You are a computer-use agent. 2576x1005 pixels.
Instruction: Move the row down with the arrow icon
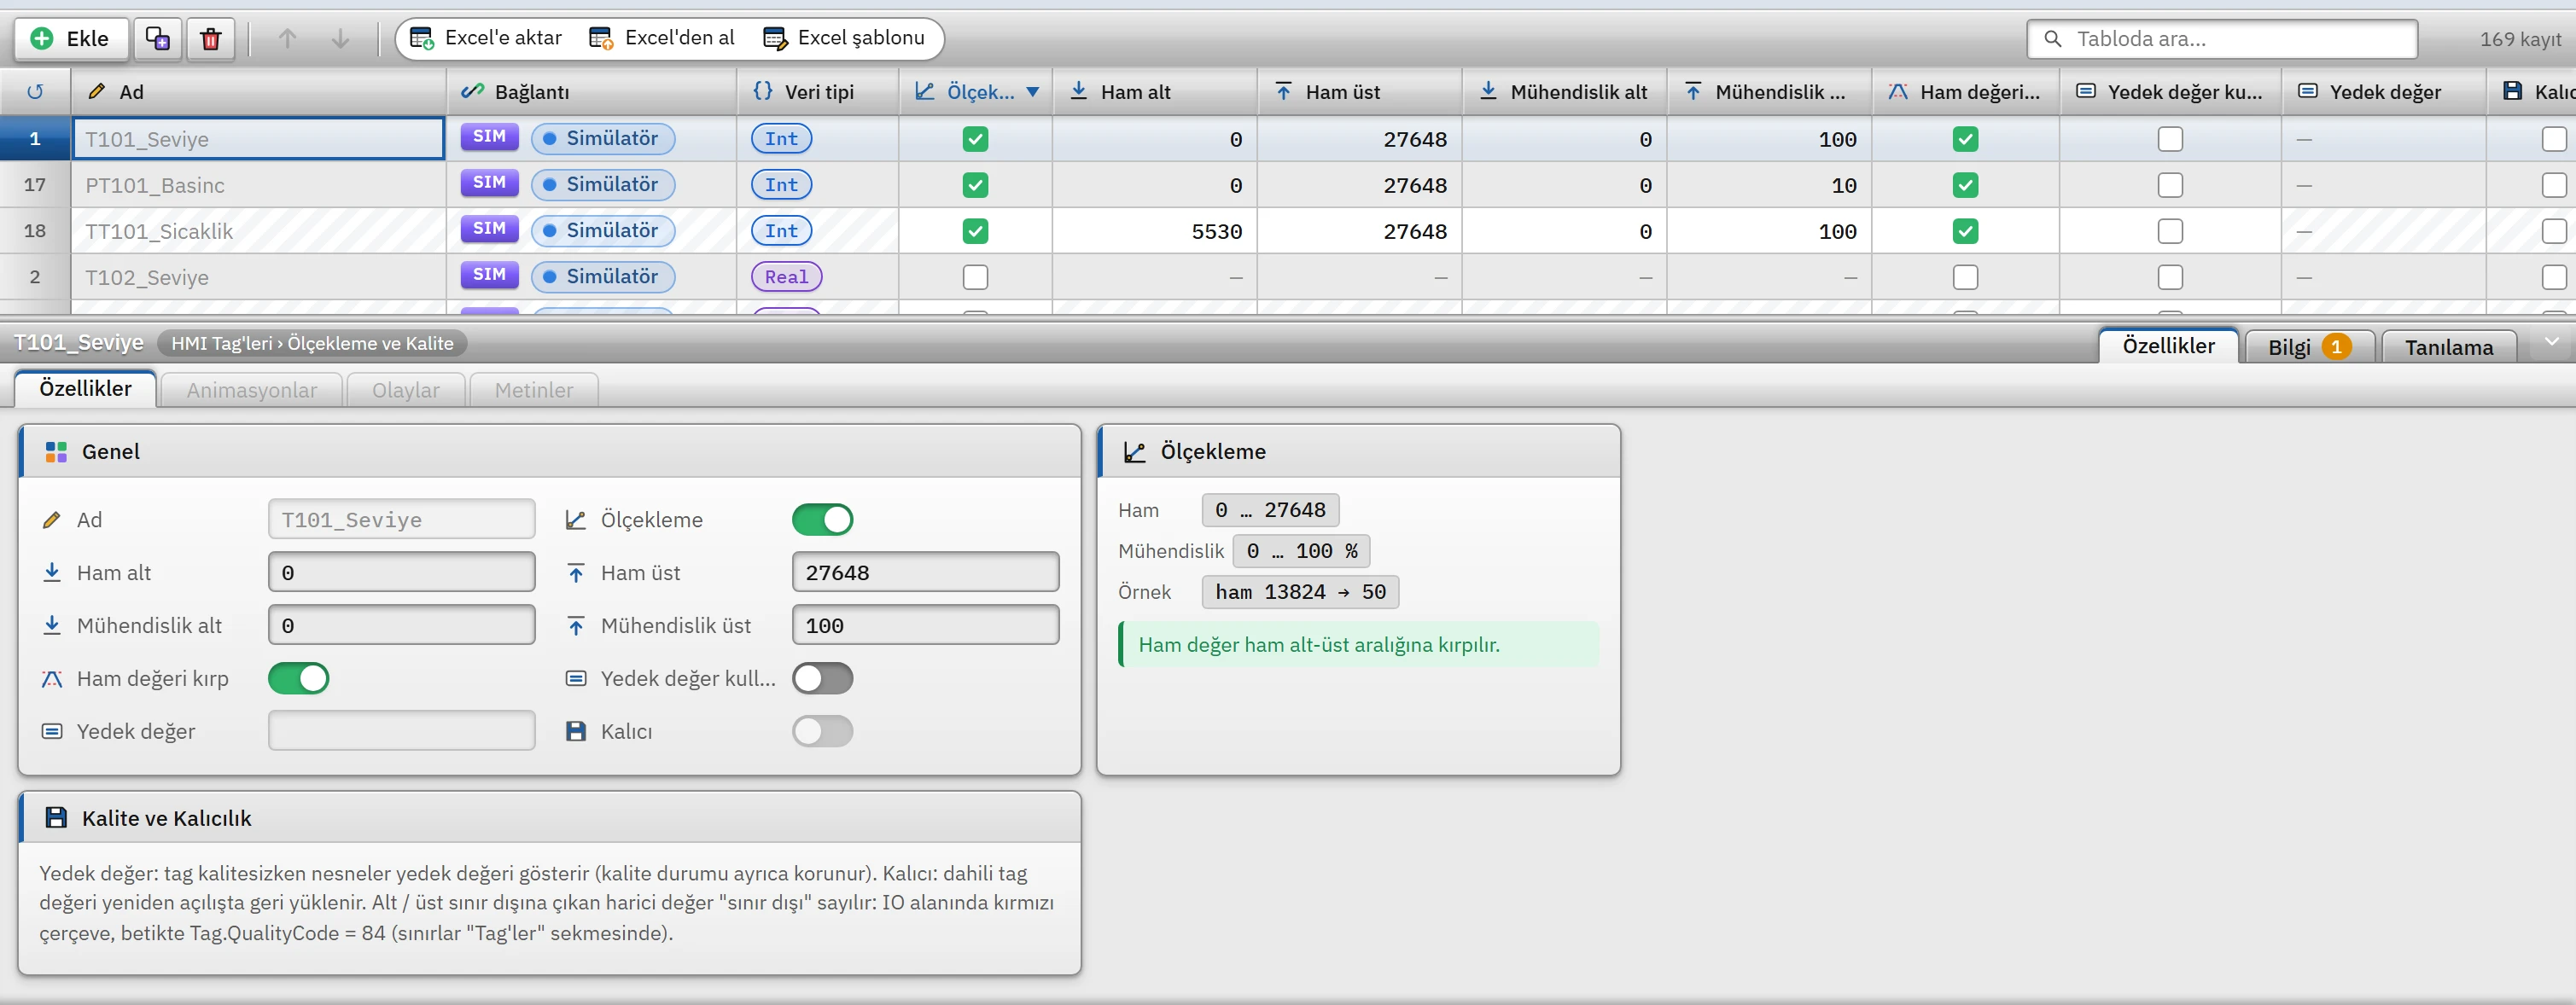click(x=340, y=39)
